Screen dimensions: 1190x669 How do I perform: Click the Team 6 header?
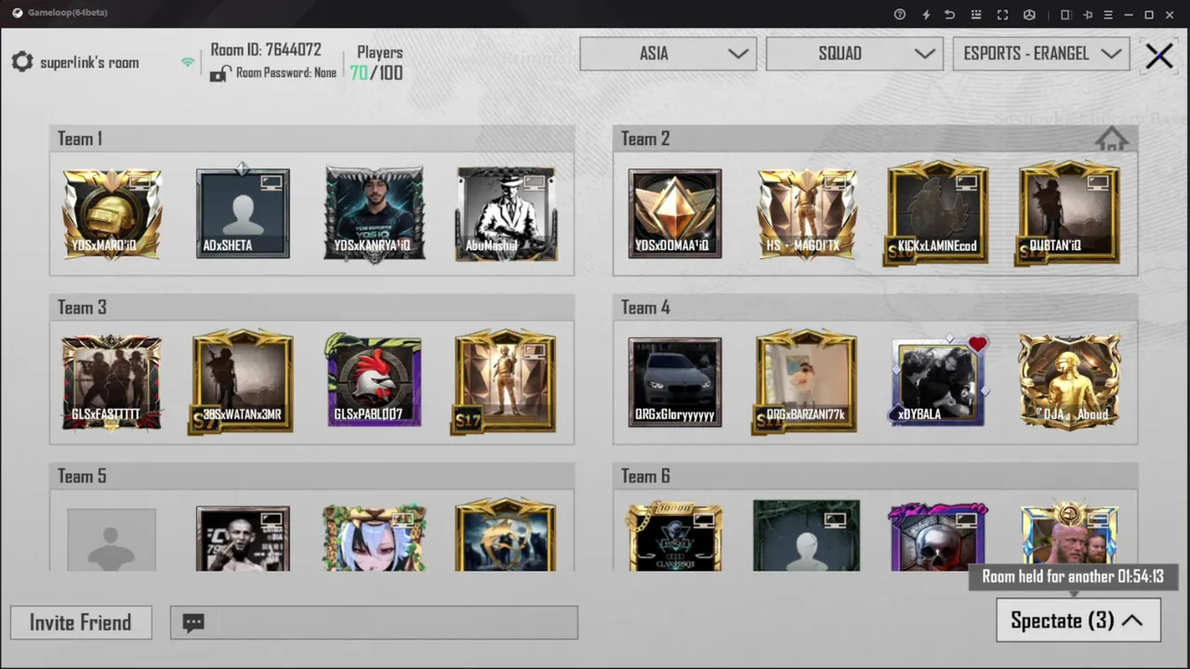(876, 476)
